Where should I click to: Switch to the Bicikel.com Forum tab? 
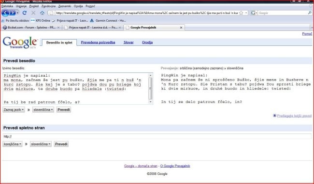[31, 28]
